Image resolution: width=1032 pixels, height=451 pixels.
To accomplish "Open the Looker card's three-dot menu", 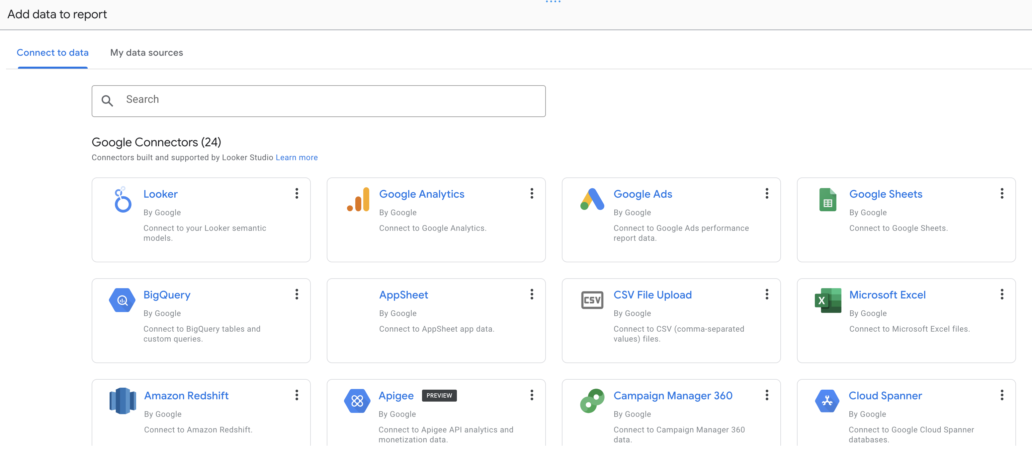I will click(x=297, y=193).
